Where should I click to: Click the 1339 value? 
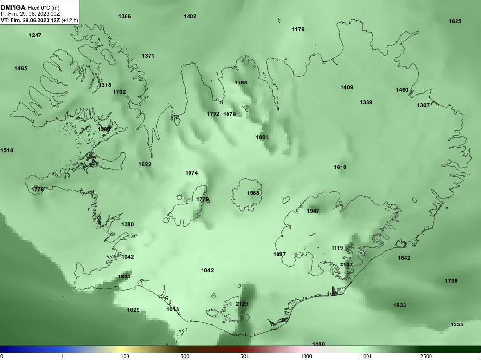click(366, 102)
